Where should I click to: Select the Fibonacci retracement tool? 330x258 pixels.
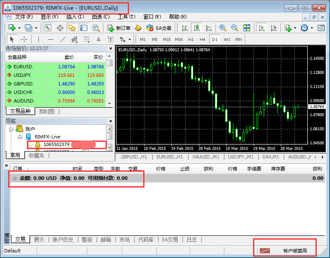tap(86, 39)
